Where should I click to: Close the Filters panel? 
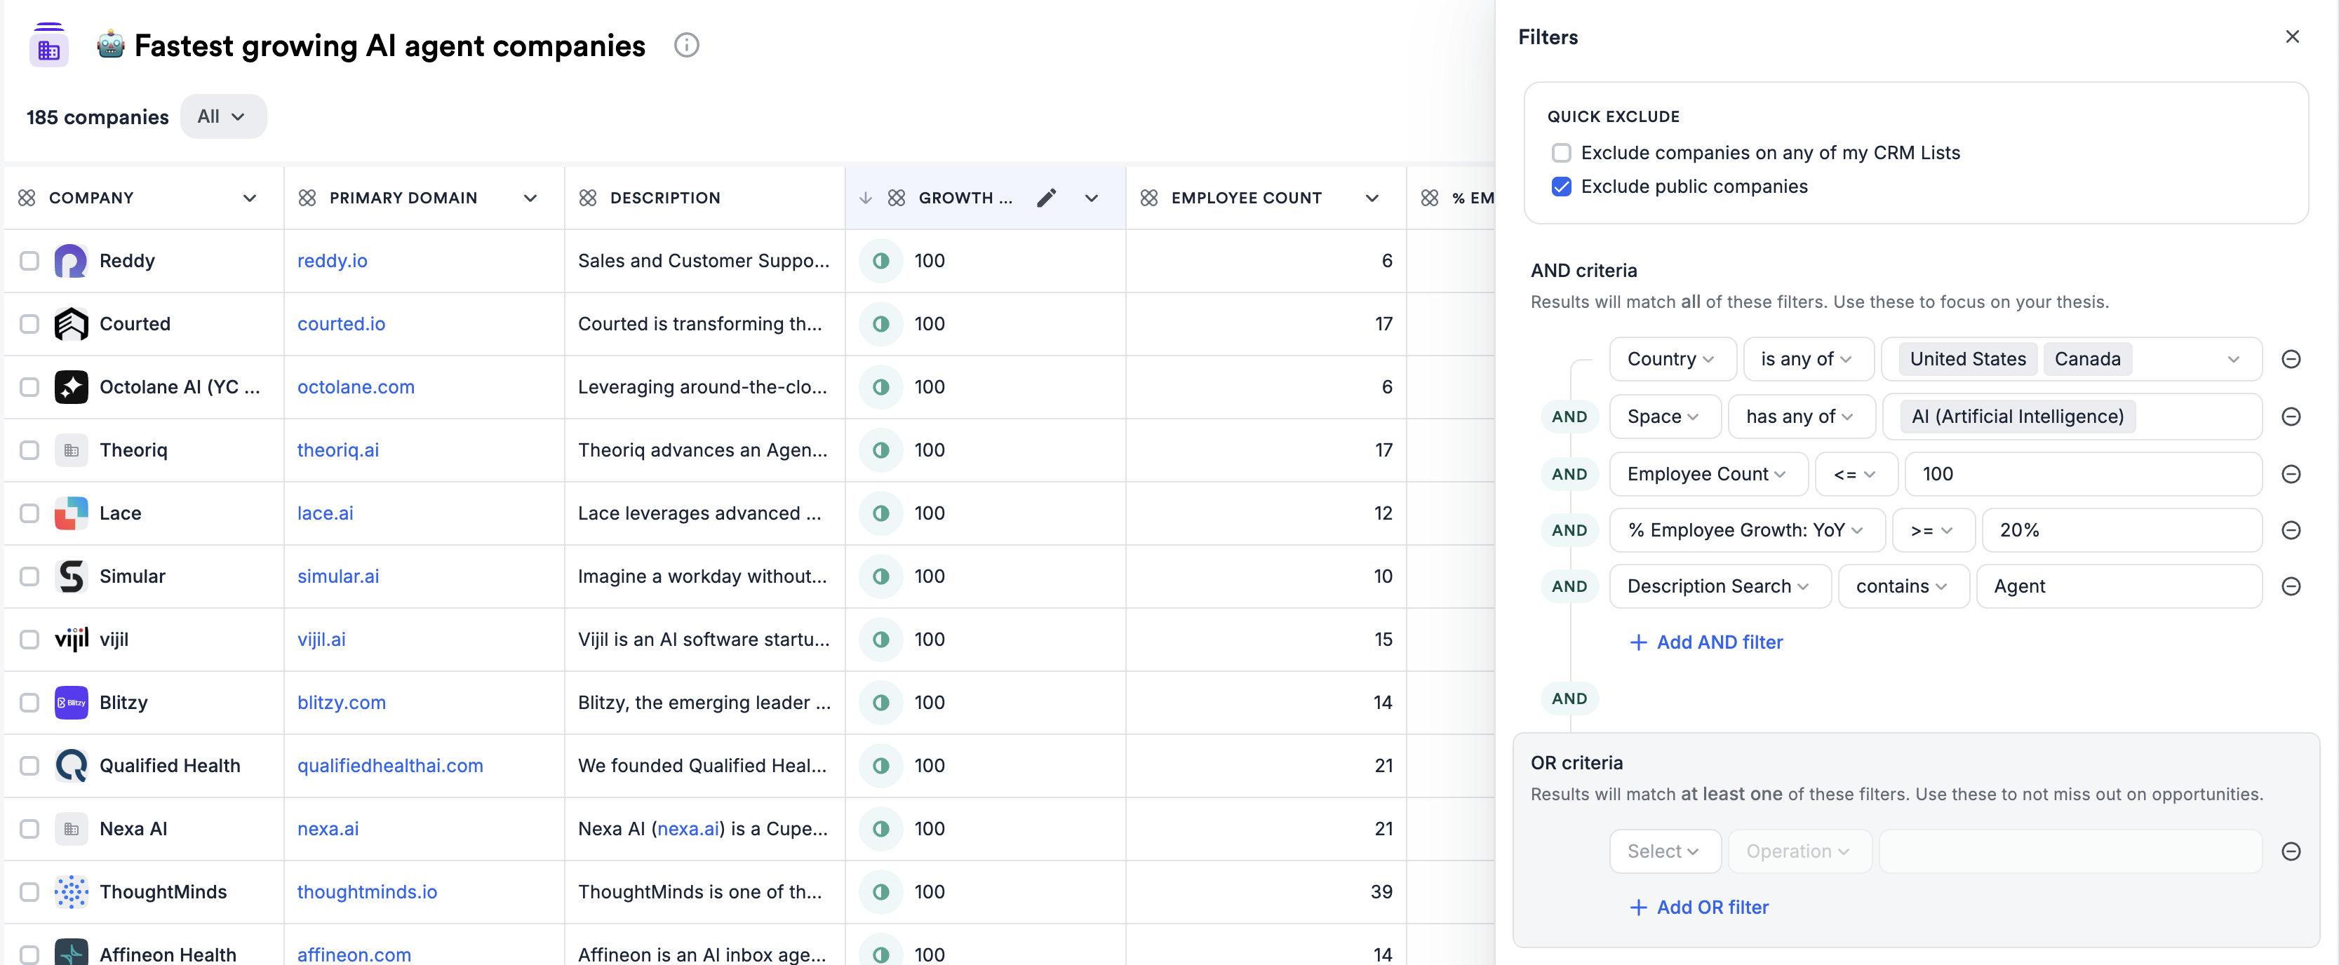coord(2292,37)
